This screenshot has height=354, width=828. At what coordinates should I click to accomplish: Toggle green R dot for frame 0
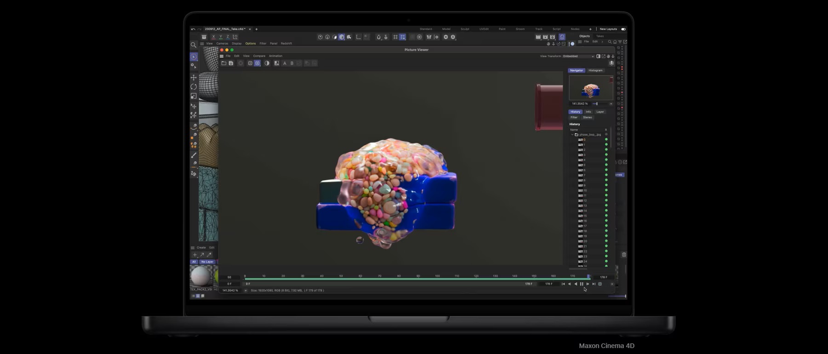606,139
